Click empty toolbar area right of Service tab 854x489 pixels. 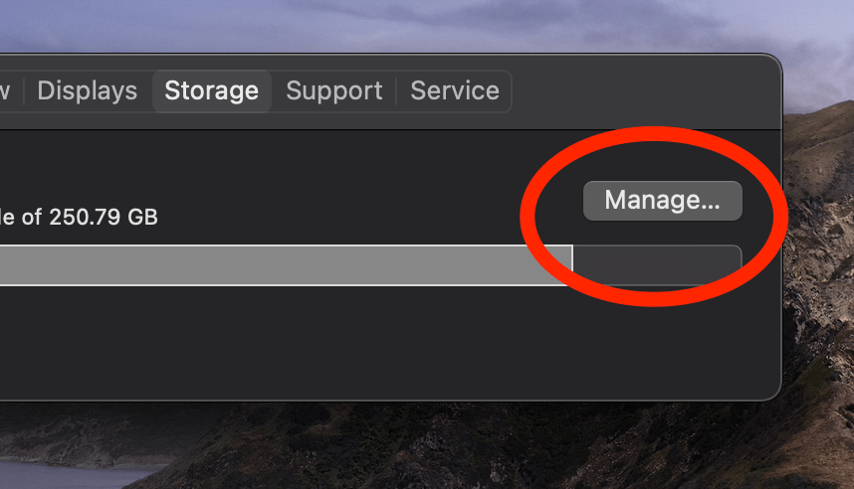(x=637, y=91)
